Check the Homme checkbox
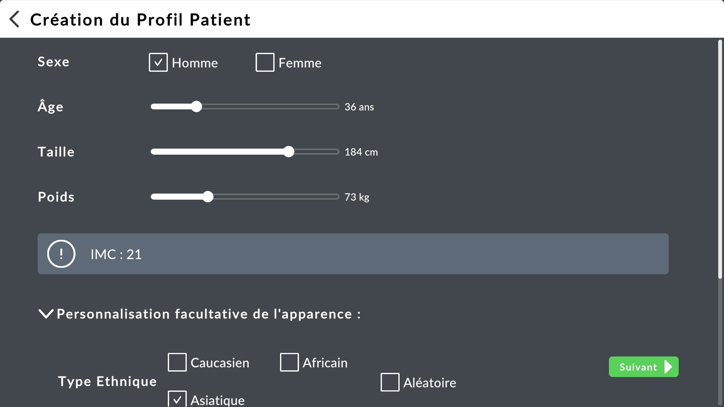This screenshot has height=407, width=724. 158,63
